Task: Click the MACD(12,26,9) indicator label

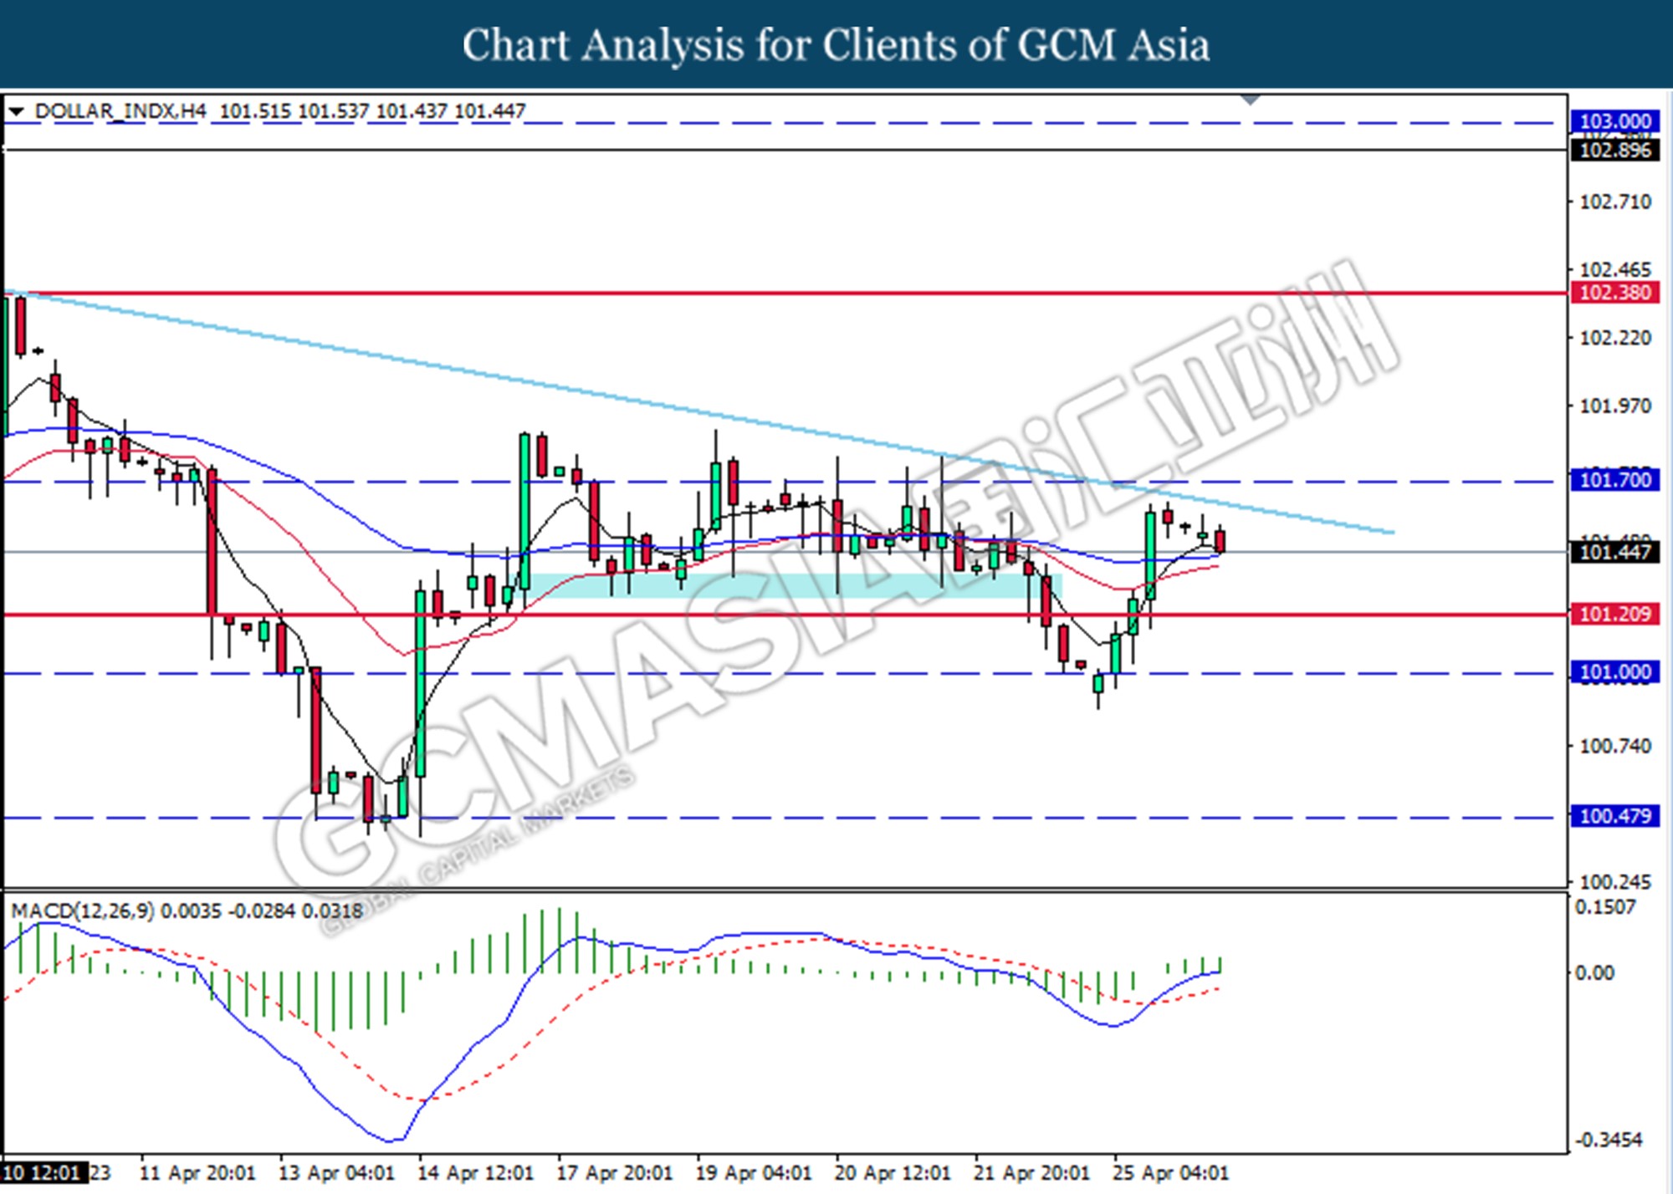Action: coord(83,911)
